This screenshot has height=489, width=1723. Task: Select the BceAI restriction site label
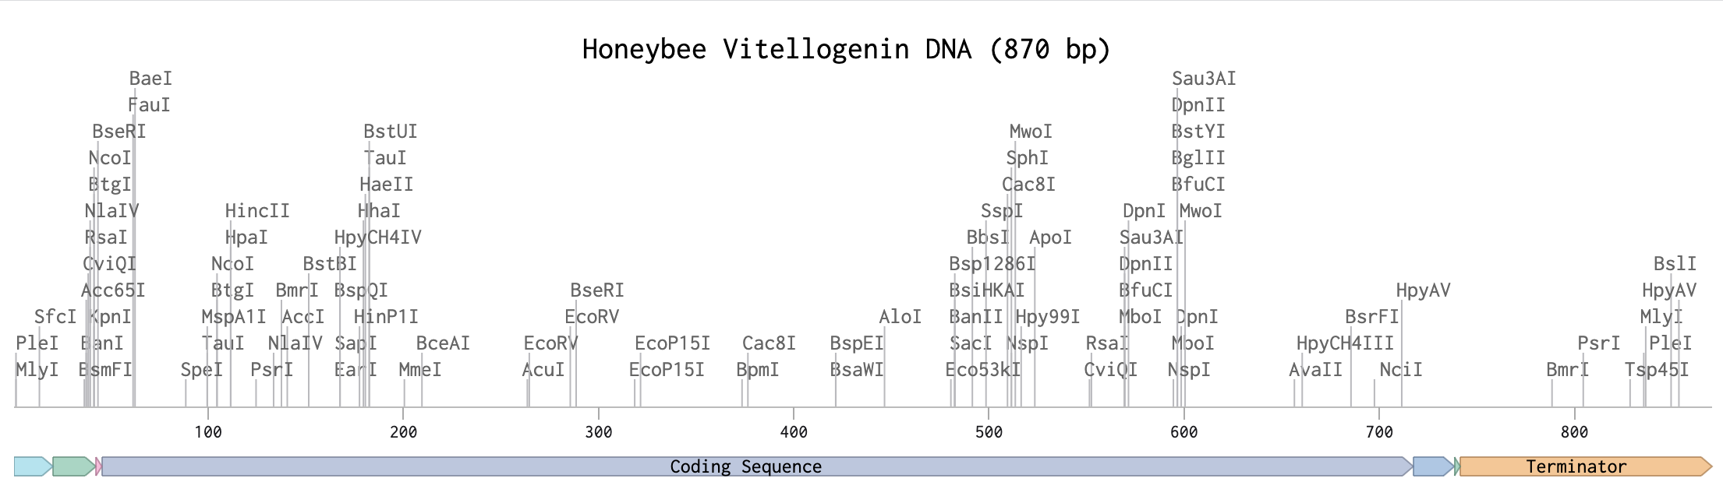[443, 343]
